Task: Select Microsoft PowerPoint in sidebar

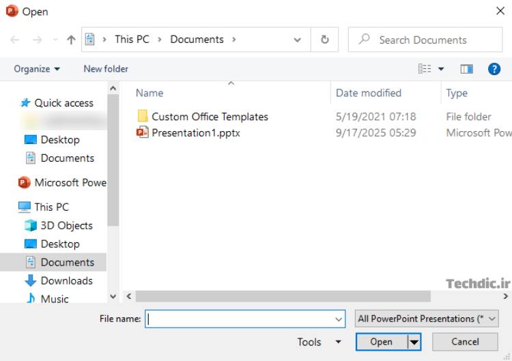Action: pyautogui.click(x=70, y=182)
